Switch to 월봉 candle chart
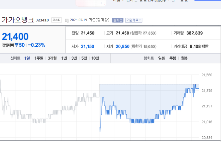Screen dimensions: 221x142 (x=184, y=58)
